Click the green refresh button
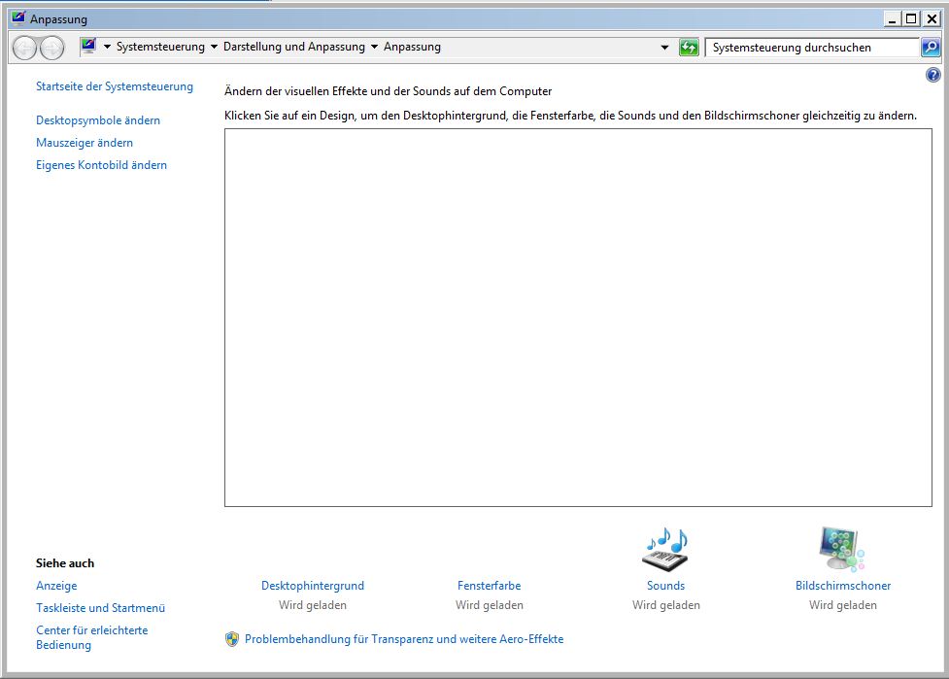949x679 pixels. click(x=689, y=48)
